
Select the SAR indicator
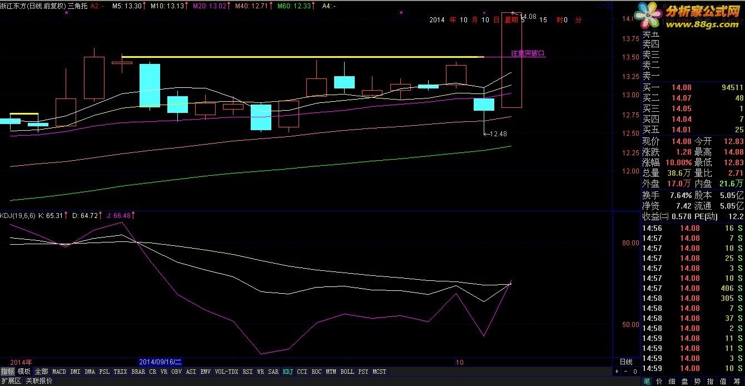(273, 372)
